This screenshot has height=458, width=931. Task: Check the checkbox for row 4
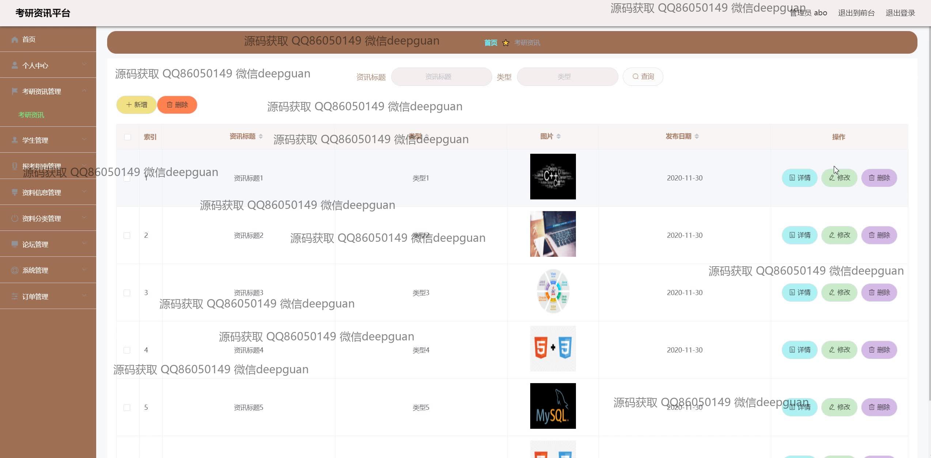(127, 350)
